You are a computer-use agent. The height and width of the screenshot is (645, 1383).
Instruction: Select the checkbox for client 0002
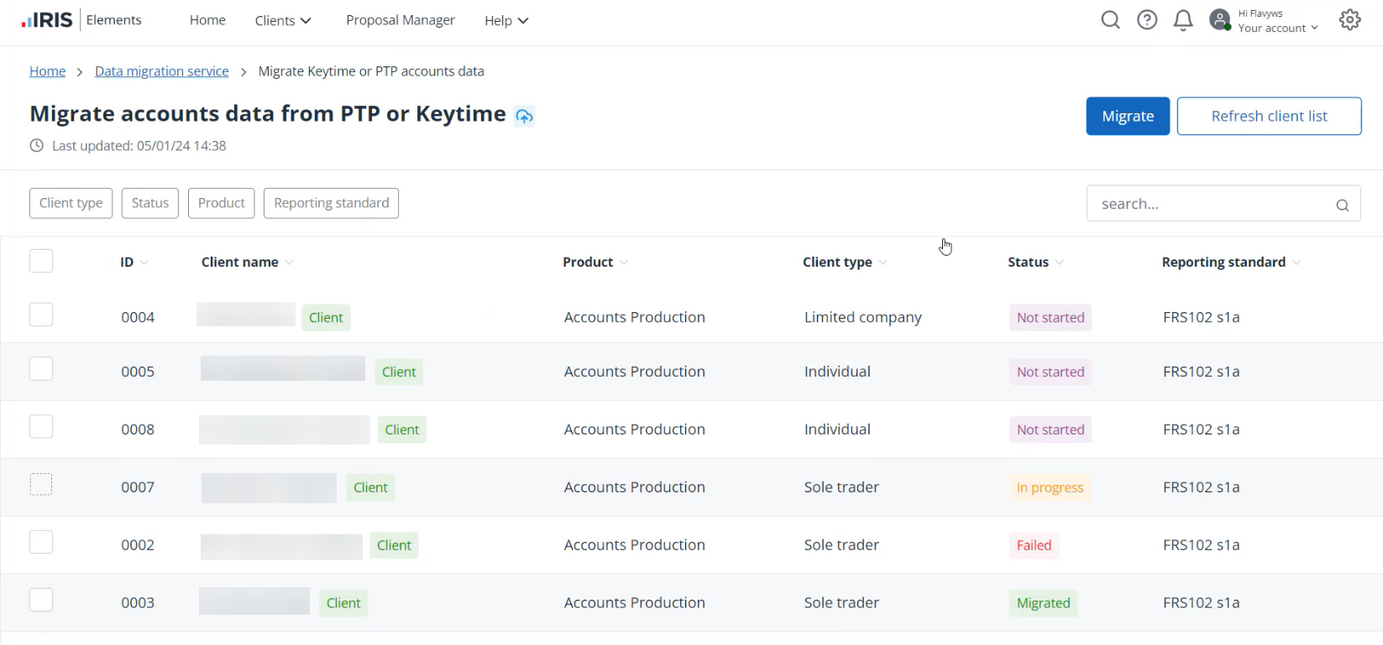click(x=41, y=542)
